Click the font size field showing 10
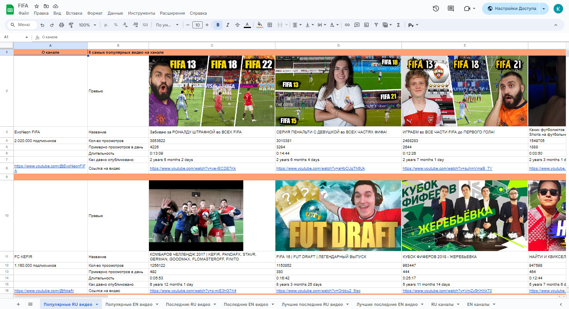The width and height of the screenshot is (569, 309). point(198,25)
